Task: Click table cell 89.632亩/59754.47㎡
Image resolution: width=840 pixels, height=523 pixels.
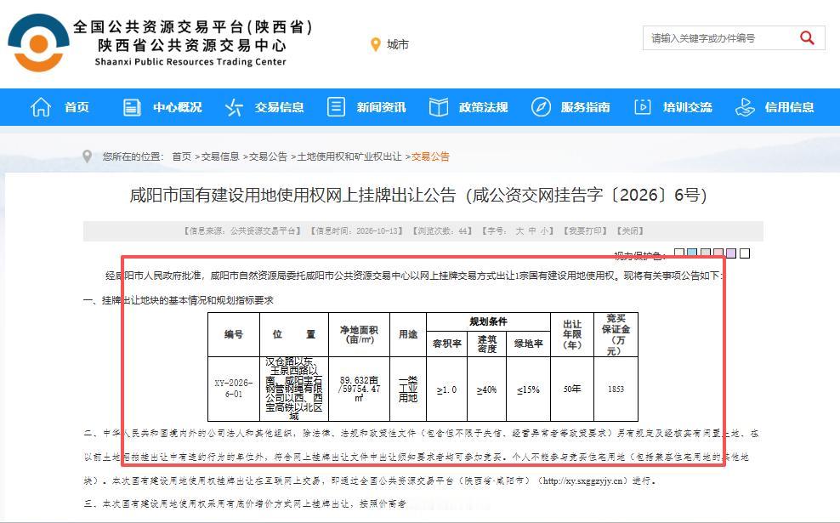Action: click(359, 389)
